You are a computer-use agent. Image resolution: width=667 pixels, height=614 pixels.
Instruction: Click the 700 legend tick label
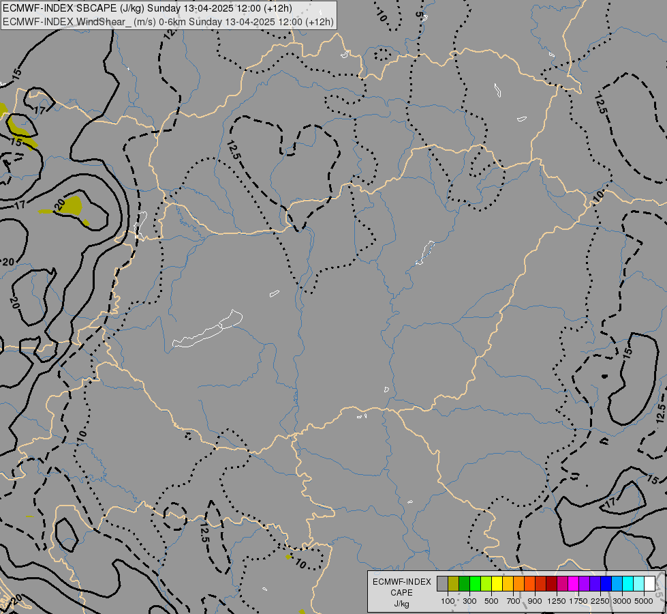(514, 601)
